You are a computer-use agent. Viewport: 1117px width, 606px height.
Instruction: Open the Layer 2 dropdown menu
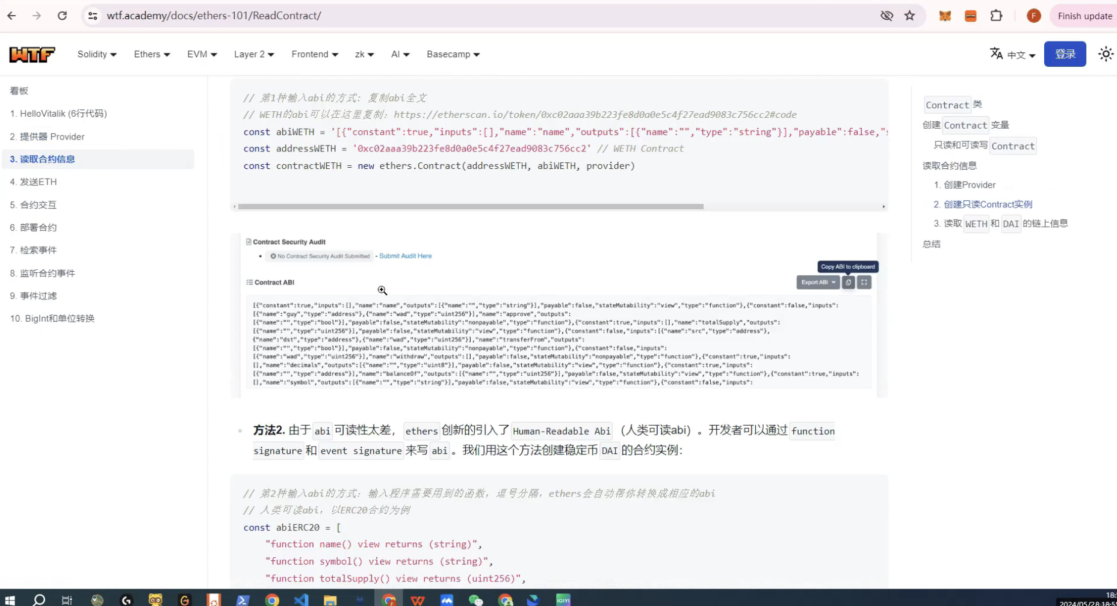pos(253,54)
